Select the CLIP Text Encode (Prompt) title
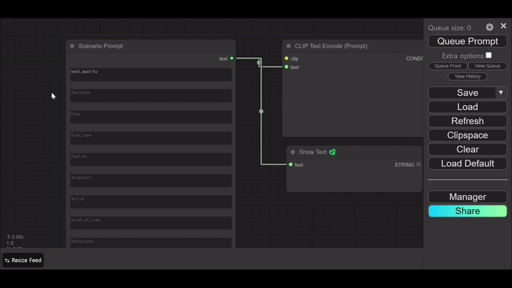Viewport: 512px width, 288px height. 331,46
